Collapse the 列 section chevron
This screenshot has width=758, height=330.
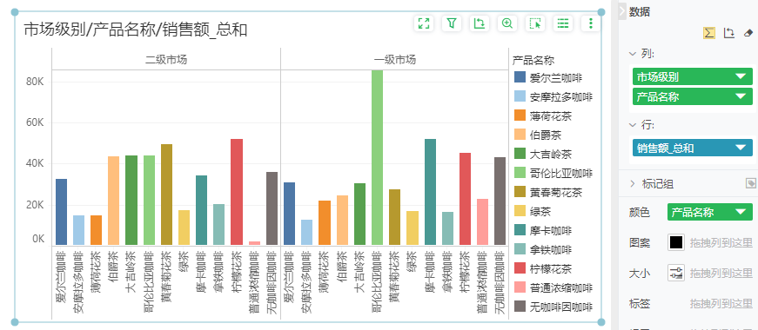633,54
